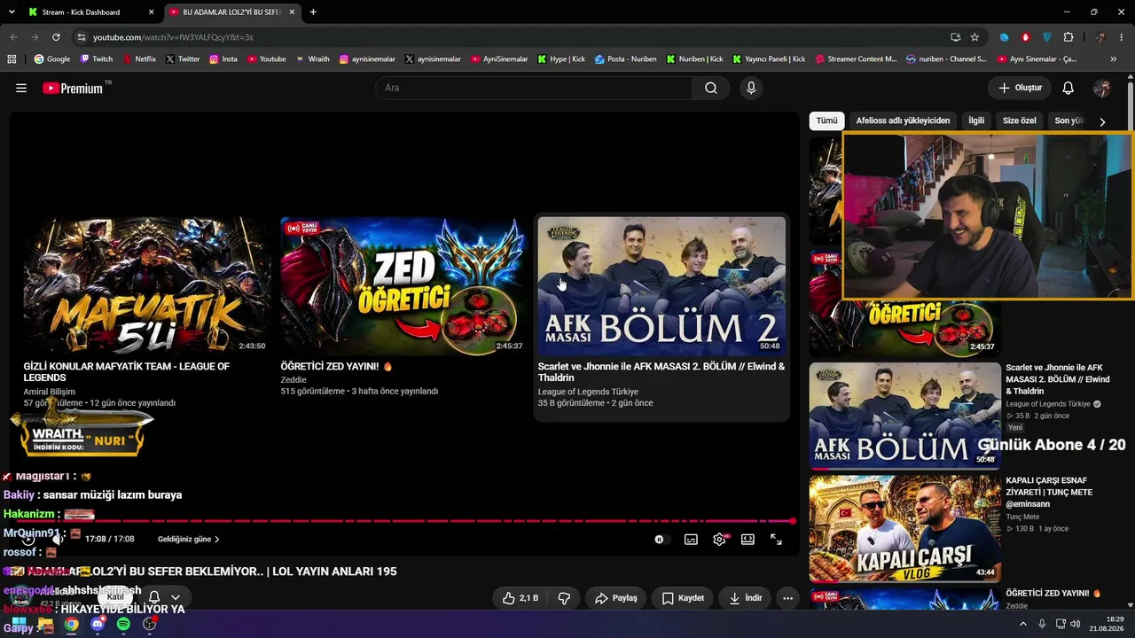The image size is (1135, 638).
Task: Go to YouTube Premium home logo
Action: (x=72, y=88)
